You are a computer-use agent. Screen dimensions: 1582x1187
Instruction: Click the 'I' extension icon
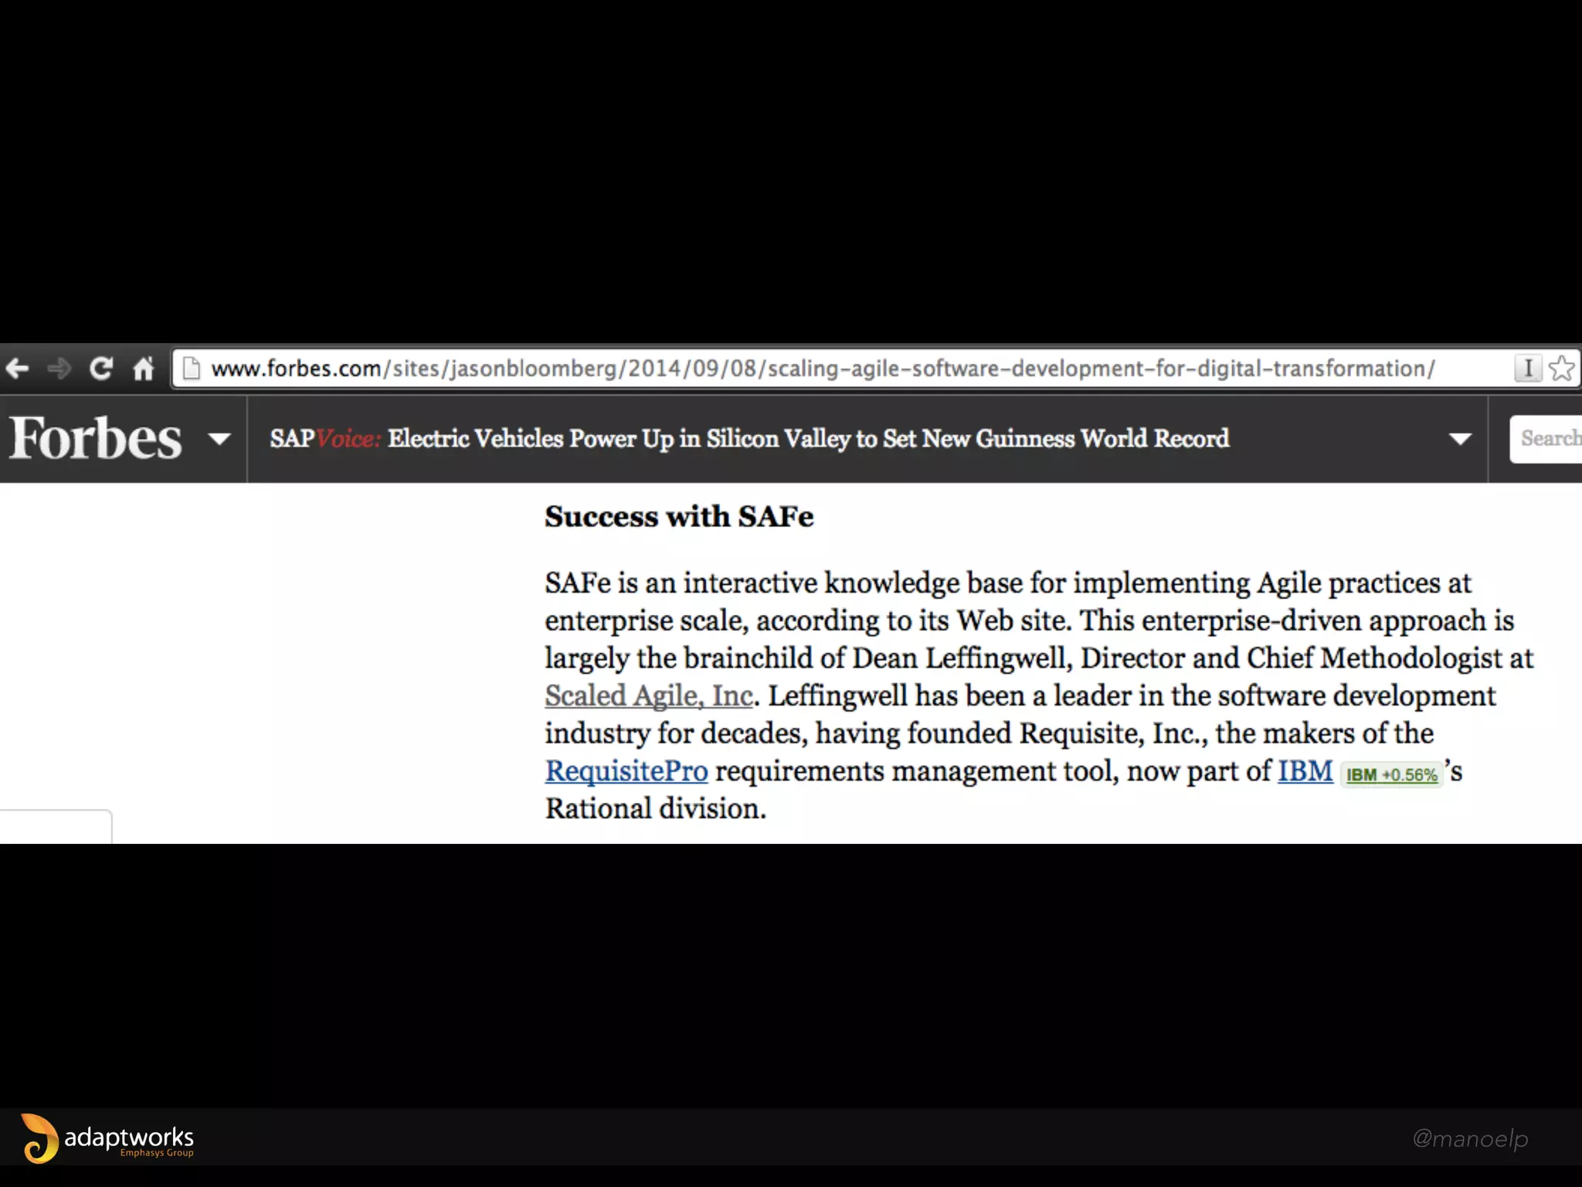coord(1527,368)
